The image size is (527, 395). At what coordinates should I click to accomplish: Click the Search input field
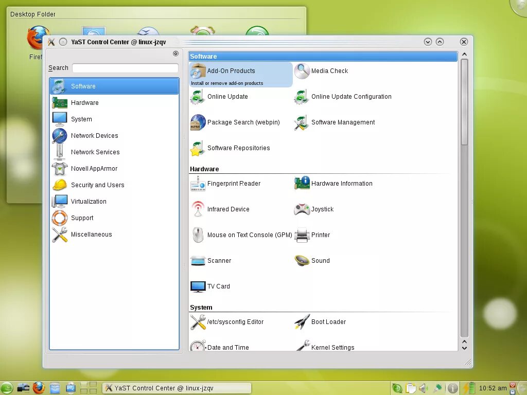(125, 68)
